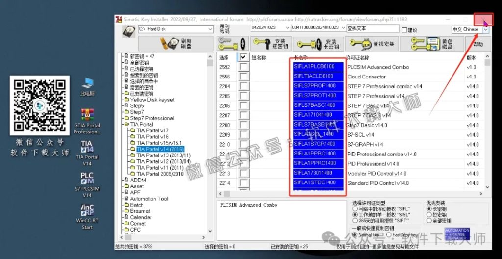
Task: Select TIA Portal v16 tree folder
Action: tap(152, 137)
